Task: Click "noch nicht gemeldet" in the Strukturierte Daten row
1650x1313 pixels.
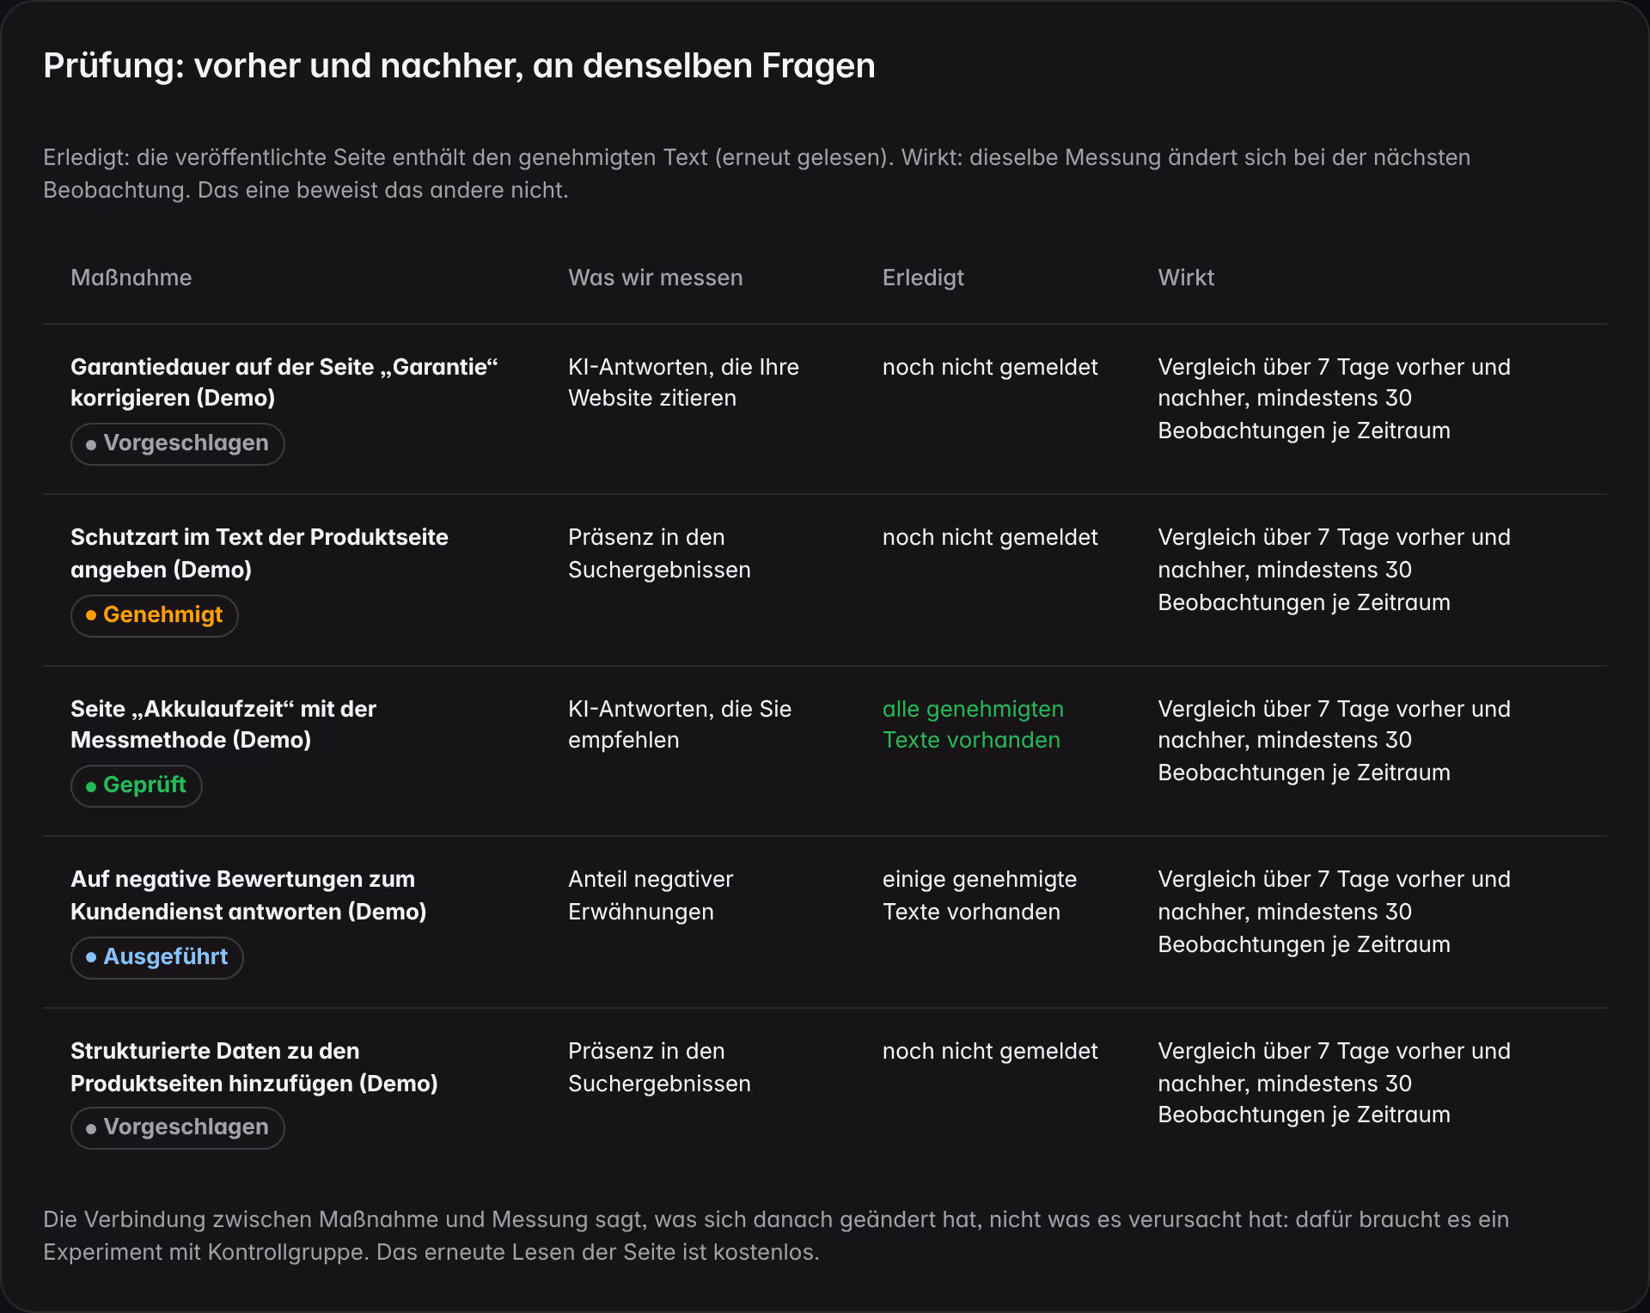Action: pyautogui.click(x=990, y=1052)
